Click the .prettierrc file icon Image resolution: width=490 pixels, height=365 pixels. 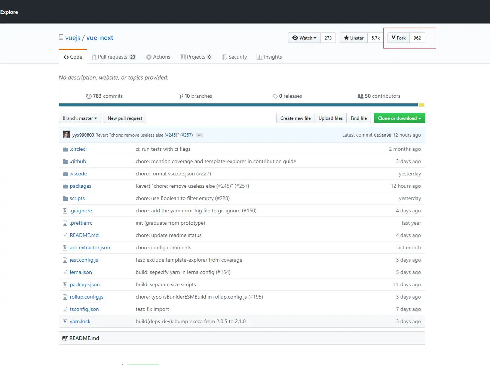pos(65,223)
